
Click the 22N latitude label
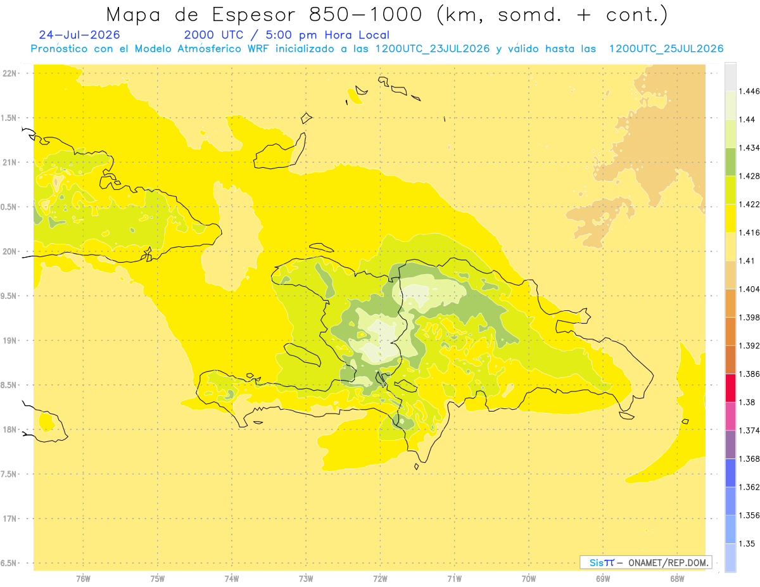tap(9, 73)
